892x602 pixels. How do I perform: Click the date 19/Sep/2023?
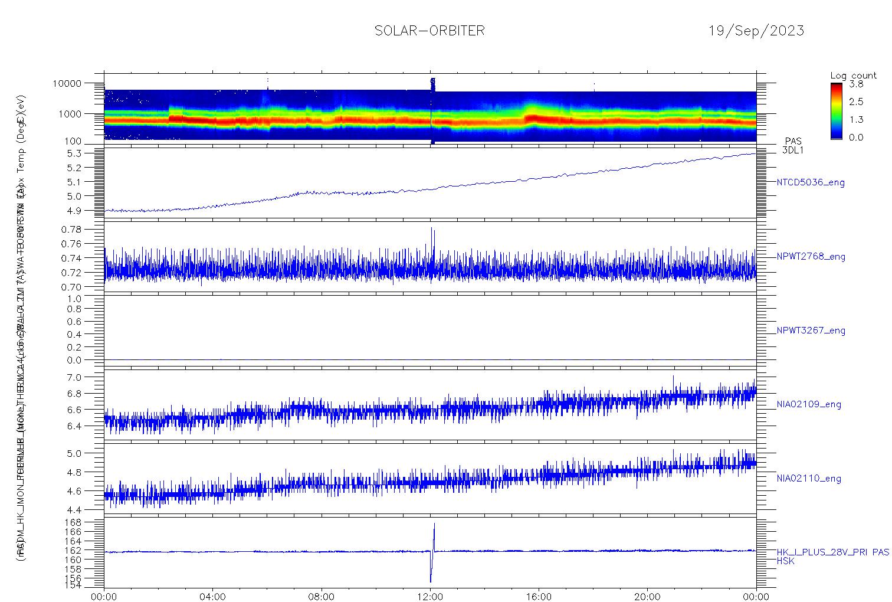point(756,31)
